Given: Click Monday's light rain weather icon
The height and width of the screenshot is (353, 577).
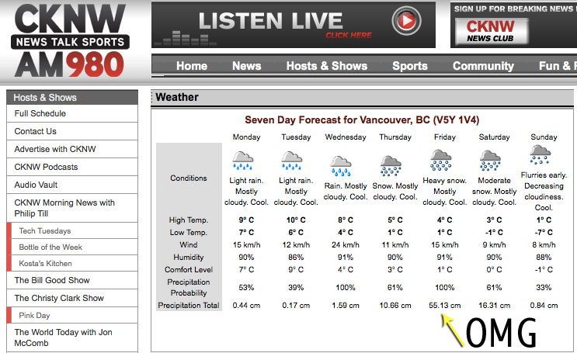Looking at the screenshot, I should [242, 161].
